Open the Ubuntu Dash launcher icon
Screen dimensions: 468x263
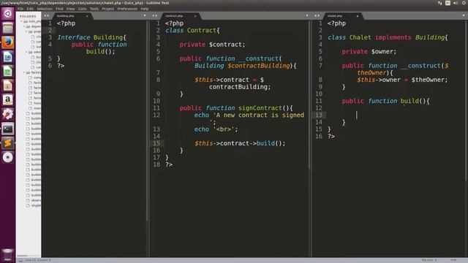(8, 14)
